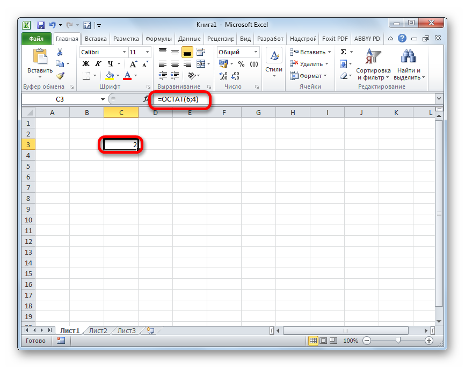465x368 pixels.
Task: Switch to the Данные tab
Action: (x=189, y=39)
